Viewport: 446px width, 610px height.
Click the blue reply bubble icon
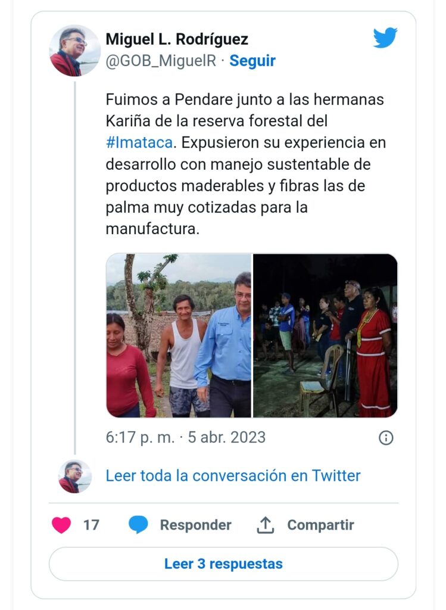[x=138, y=525]
